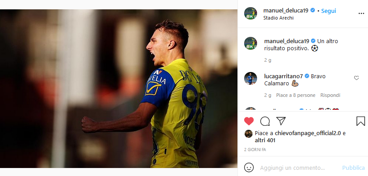This screenshot has width=368, height=176.
Task: View Piace a 8 persone likes
Action: pos(296,95)
